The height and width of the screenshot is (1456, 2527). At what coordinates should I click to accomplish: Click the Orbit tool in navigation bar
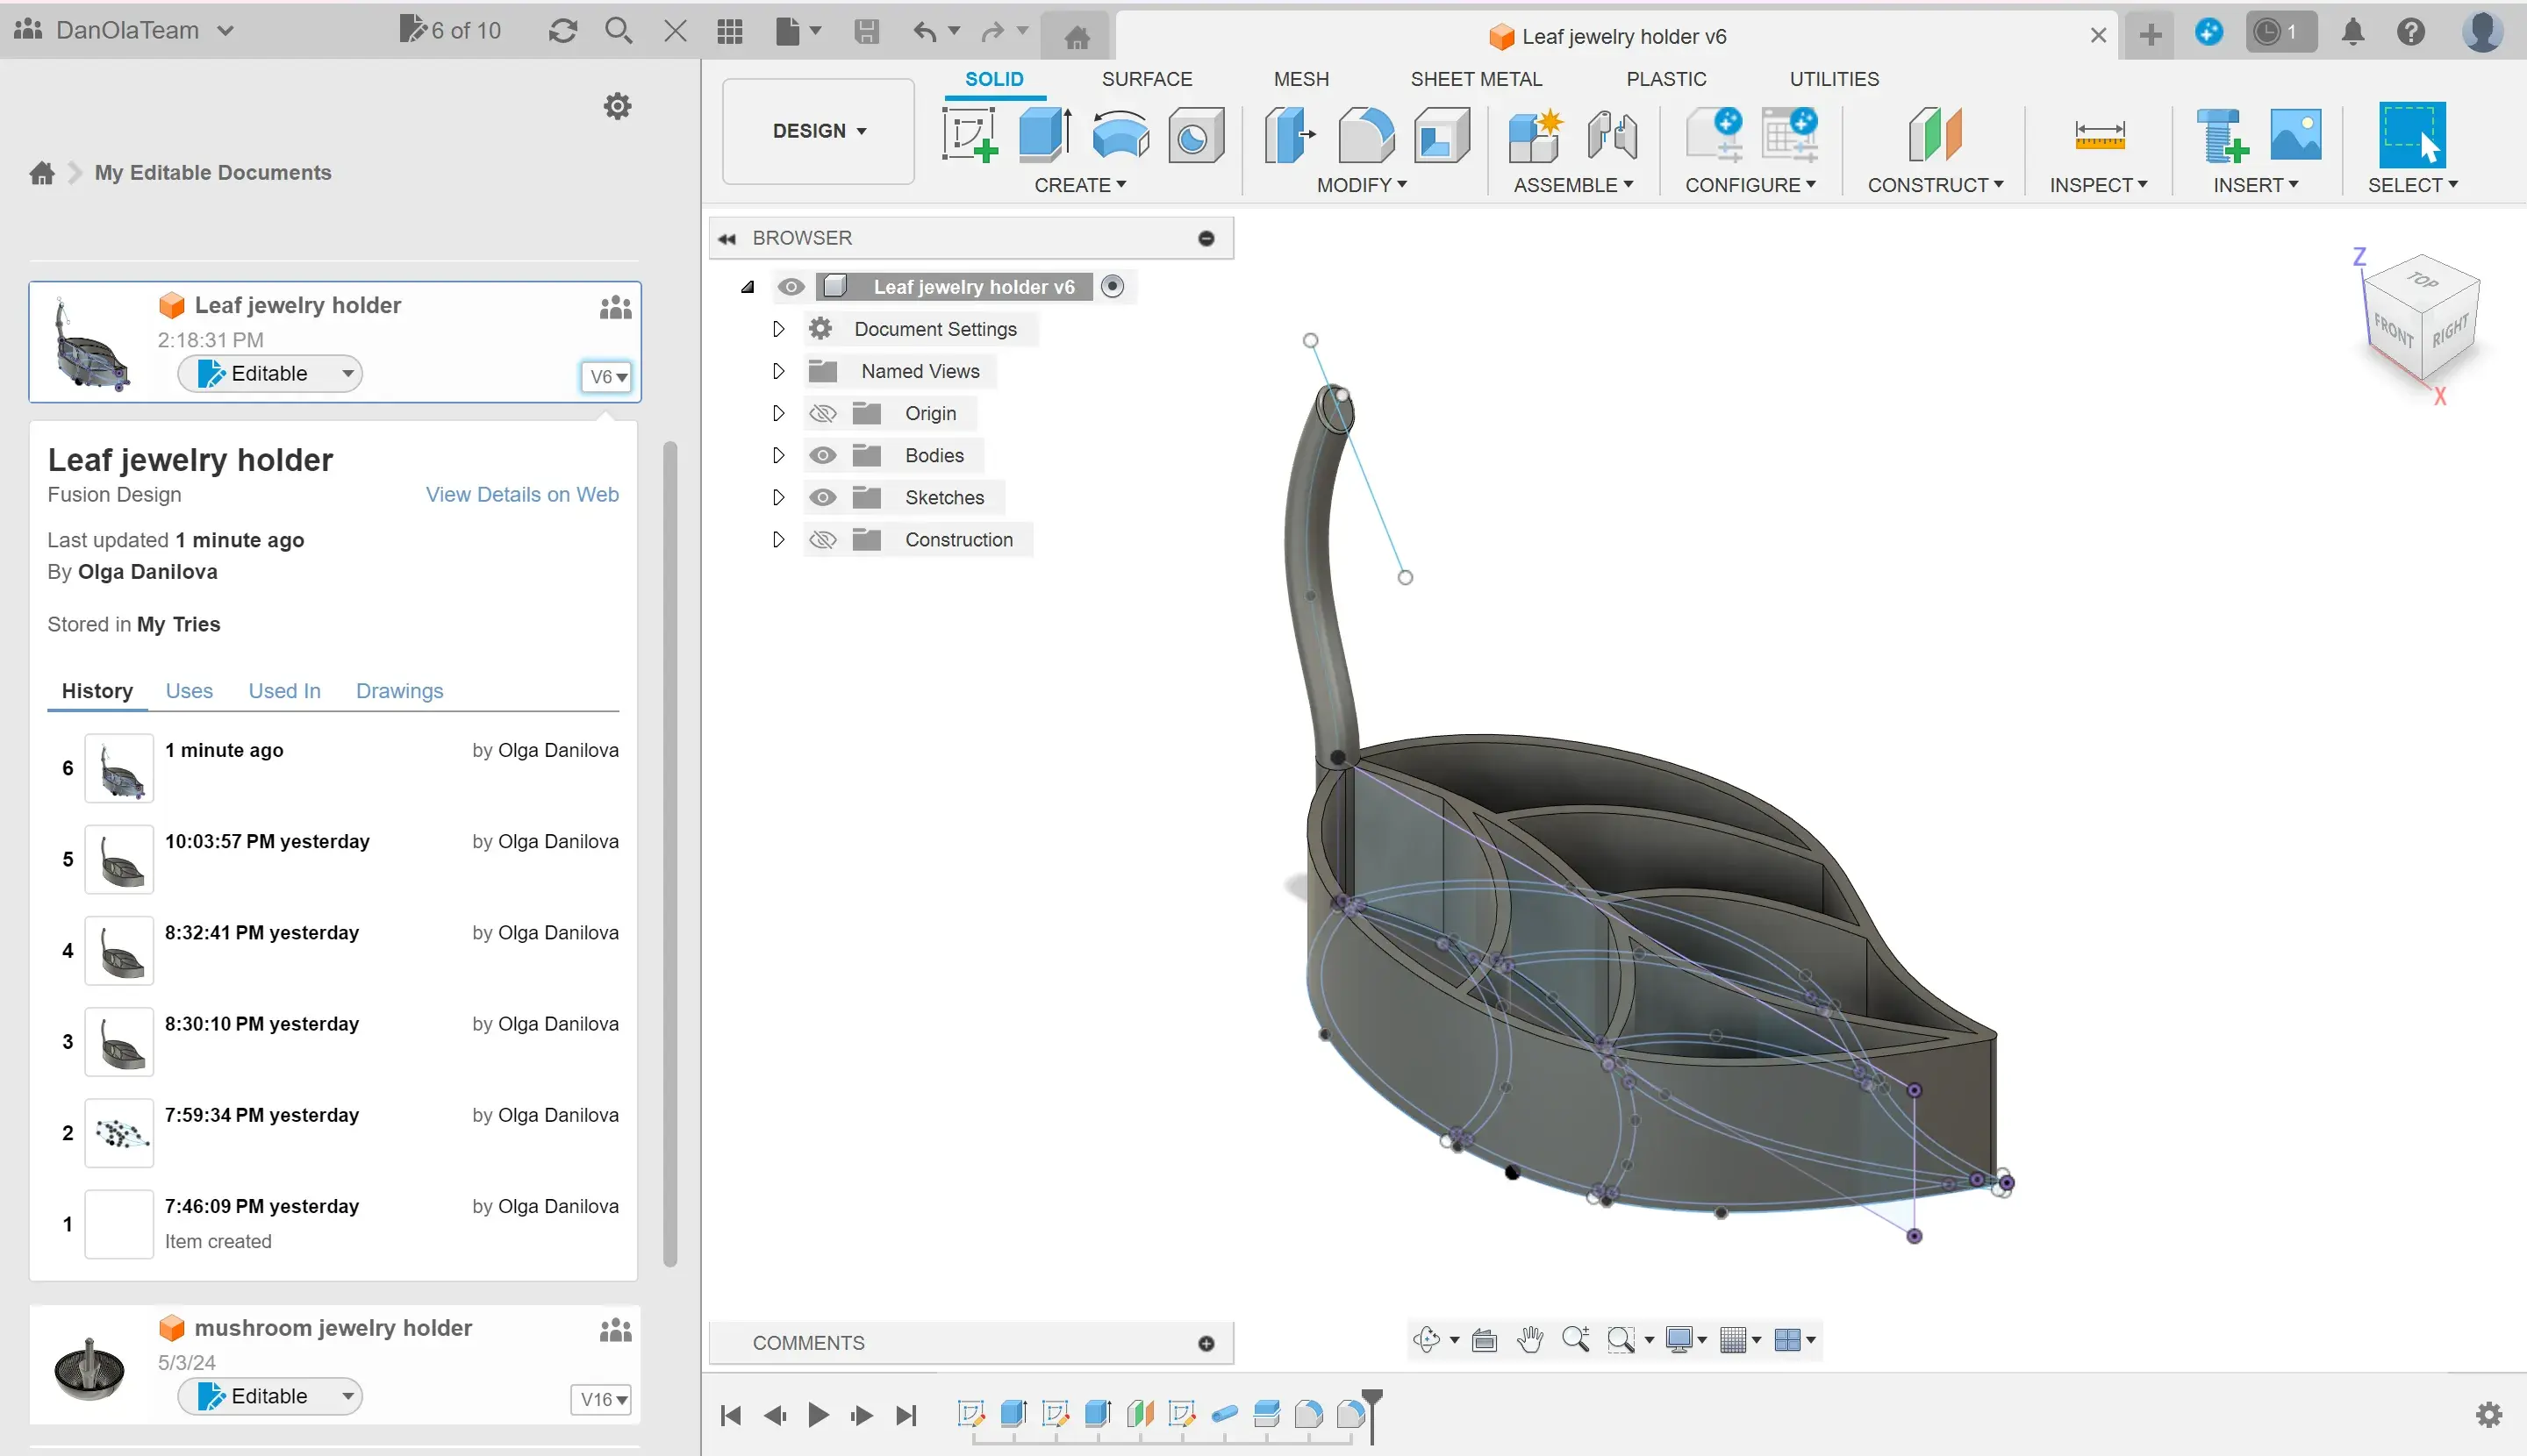[x=1427, y=1339]
